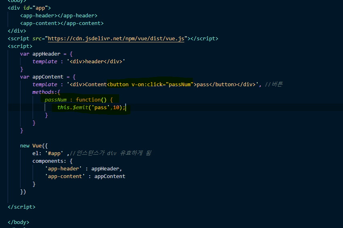Click the 'var appContent = {' line
The width and height of the screenshot is (343, 228).
48,77
